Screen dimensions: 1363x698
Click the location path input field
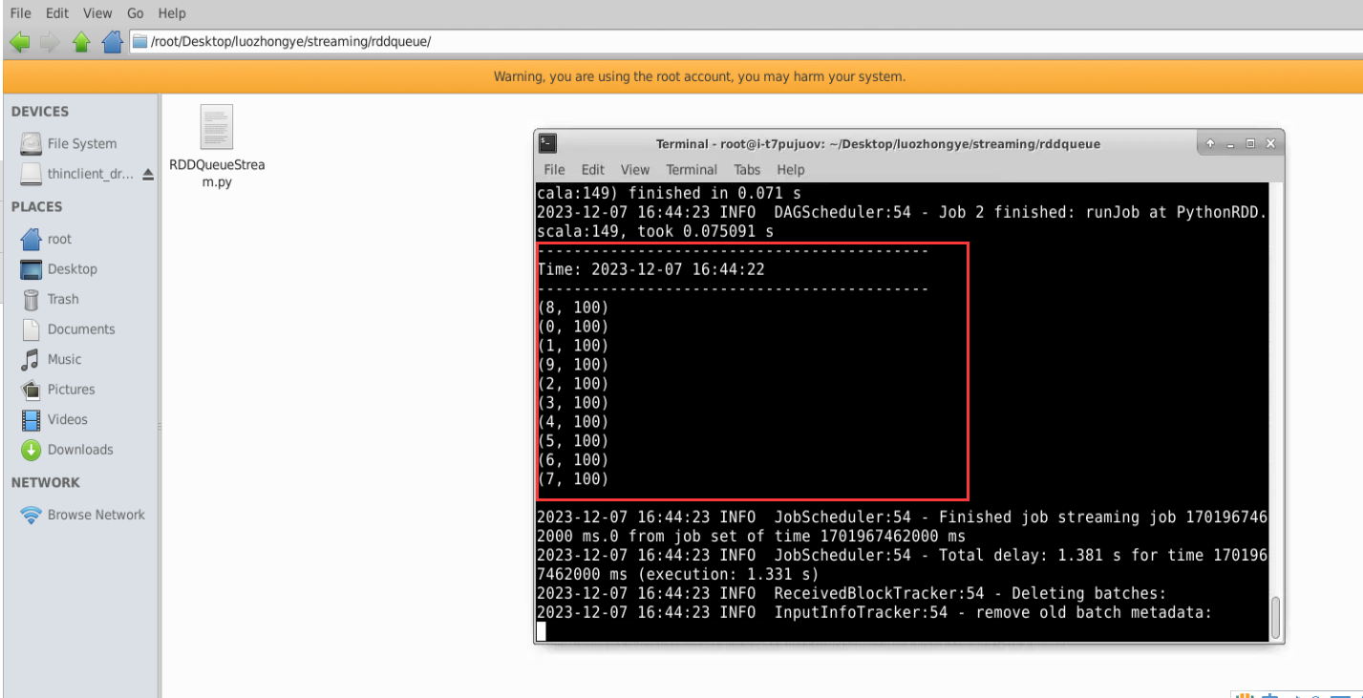(745, 42)
